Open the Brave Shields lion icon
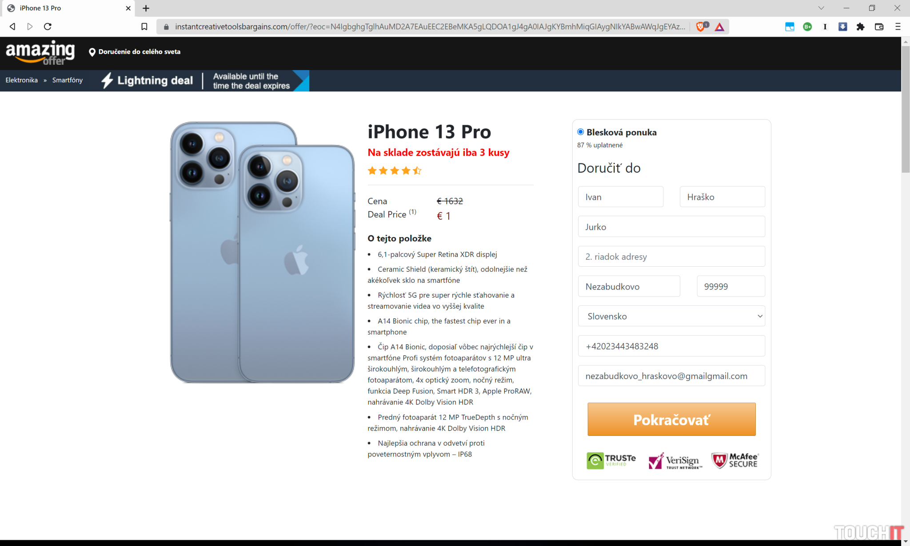 [x=701, y=27]
